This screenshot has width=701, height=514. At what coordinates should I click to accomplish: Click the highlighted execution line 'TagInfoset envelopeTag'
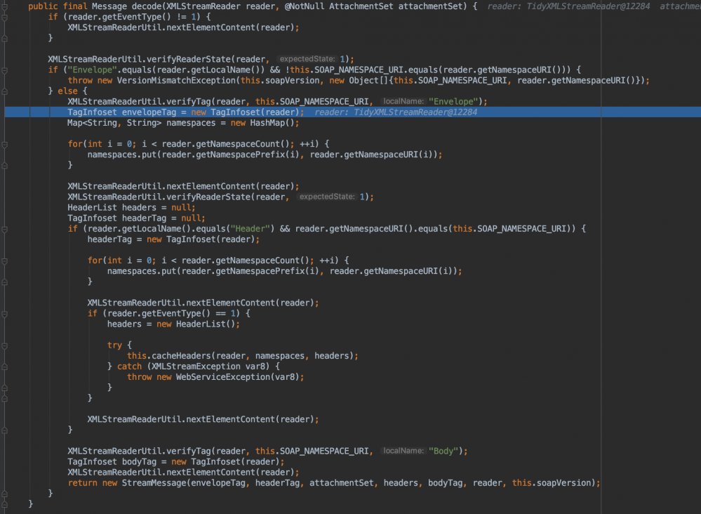(353, 112)
